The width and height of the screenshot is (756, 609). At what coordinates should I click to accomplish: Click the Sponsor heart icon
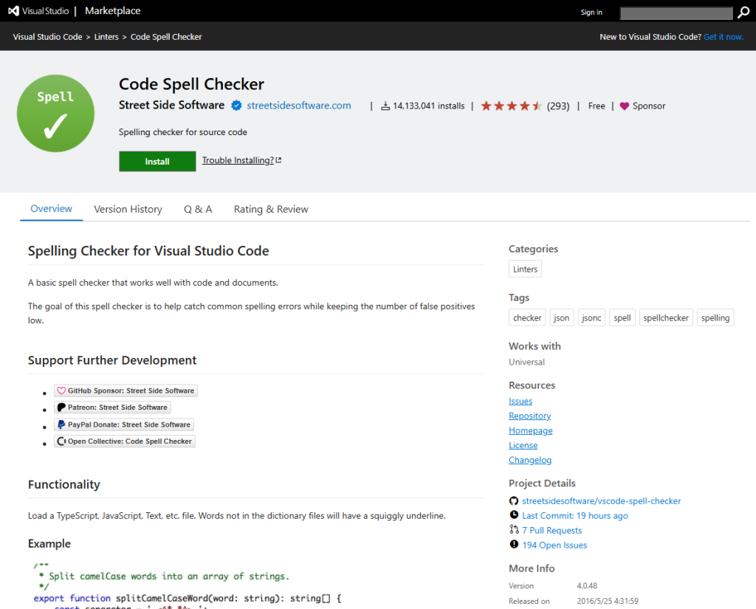click(x=625, y=106)
